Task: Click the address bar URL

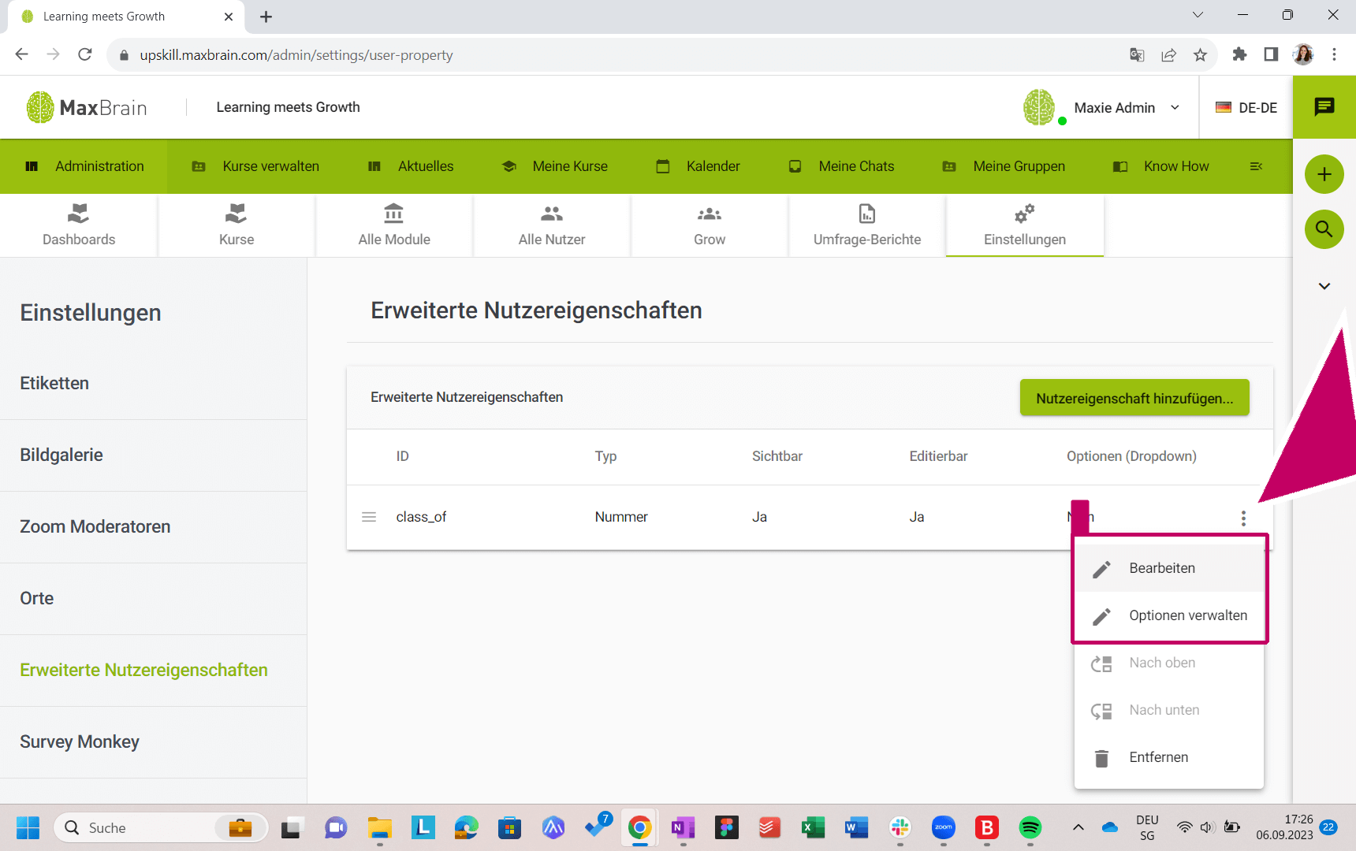Action: tap(296, 55)
